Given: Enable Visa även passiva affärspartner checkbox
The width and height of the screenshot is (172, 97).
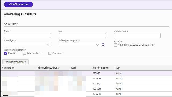Looking at the screenshot, I should (x=116, y=45).
